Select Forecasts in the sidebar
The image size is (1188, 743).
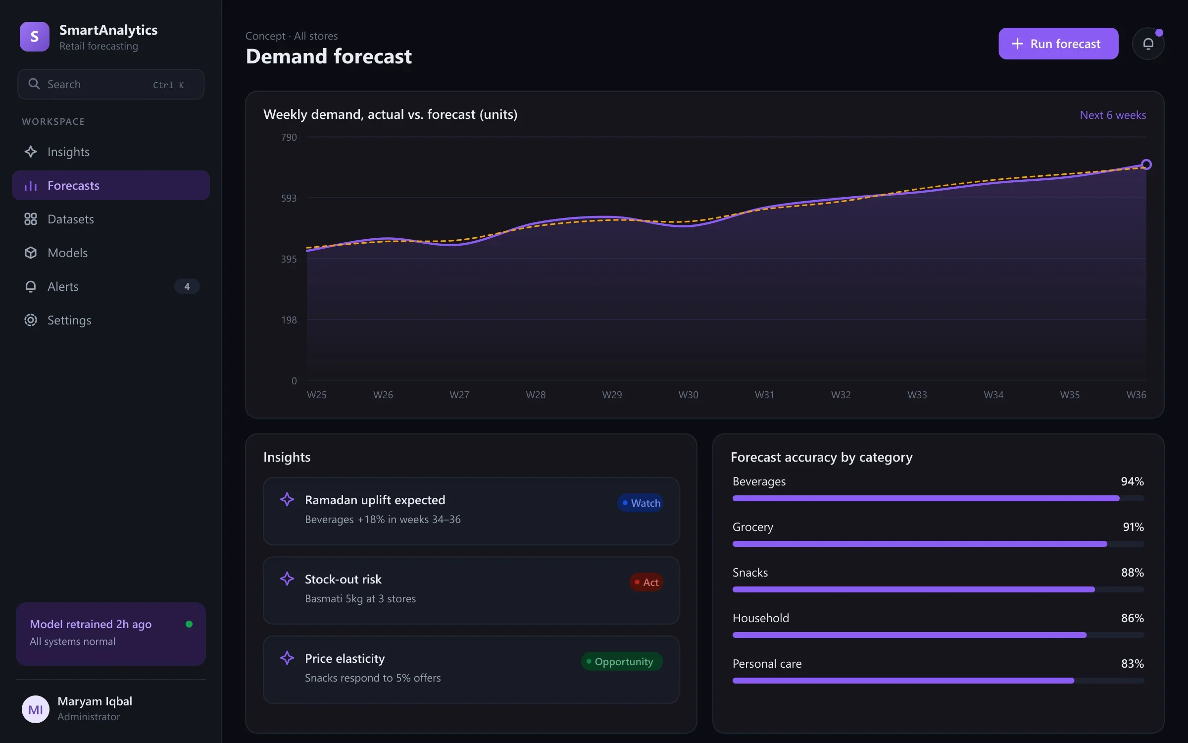111,185
